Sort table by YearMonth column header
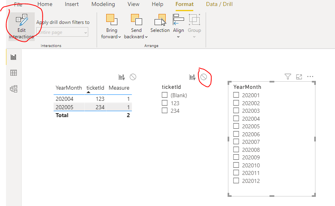 click(x=69, y=88)
